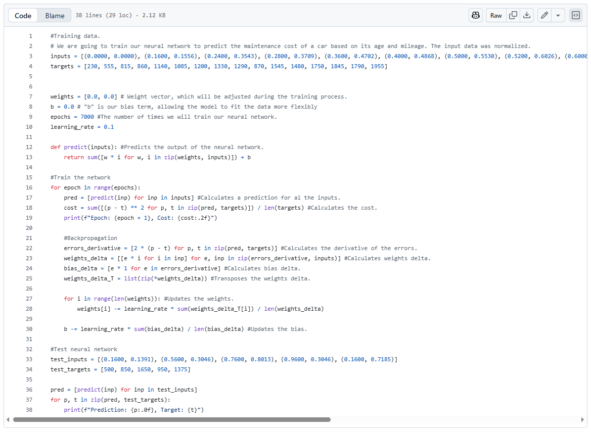This screenshot has width=591, height=433.
Task: Expand more edit options dropdown arrow
Action: [558, 16]
